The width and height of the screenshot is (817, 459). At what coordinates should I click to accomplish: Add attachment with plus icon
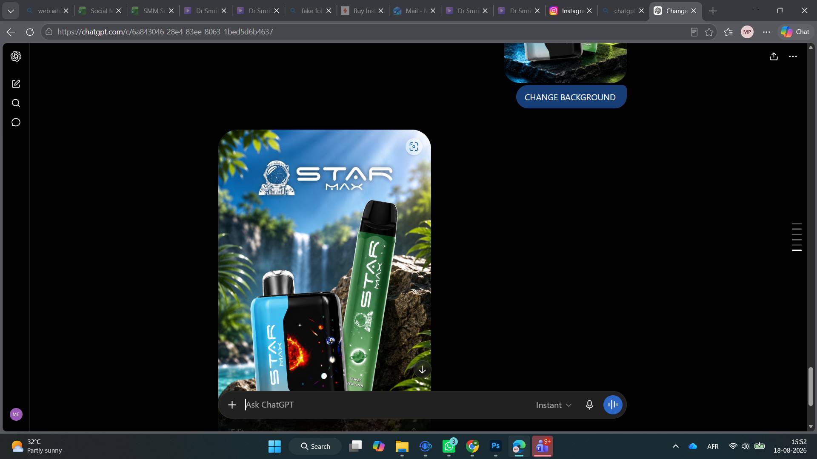pos(232,405)
